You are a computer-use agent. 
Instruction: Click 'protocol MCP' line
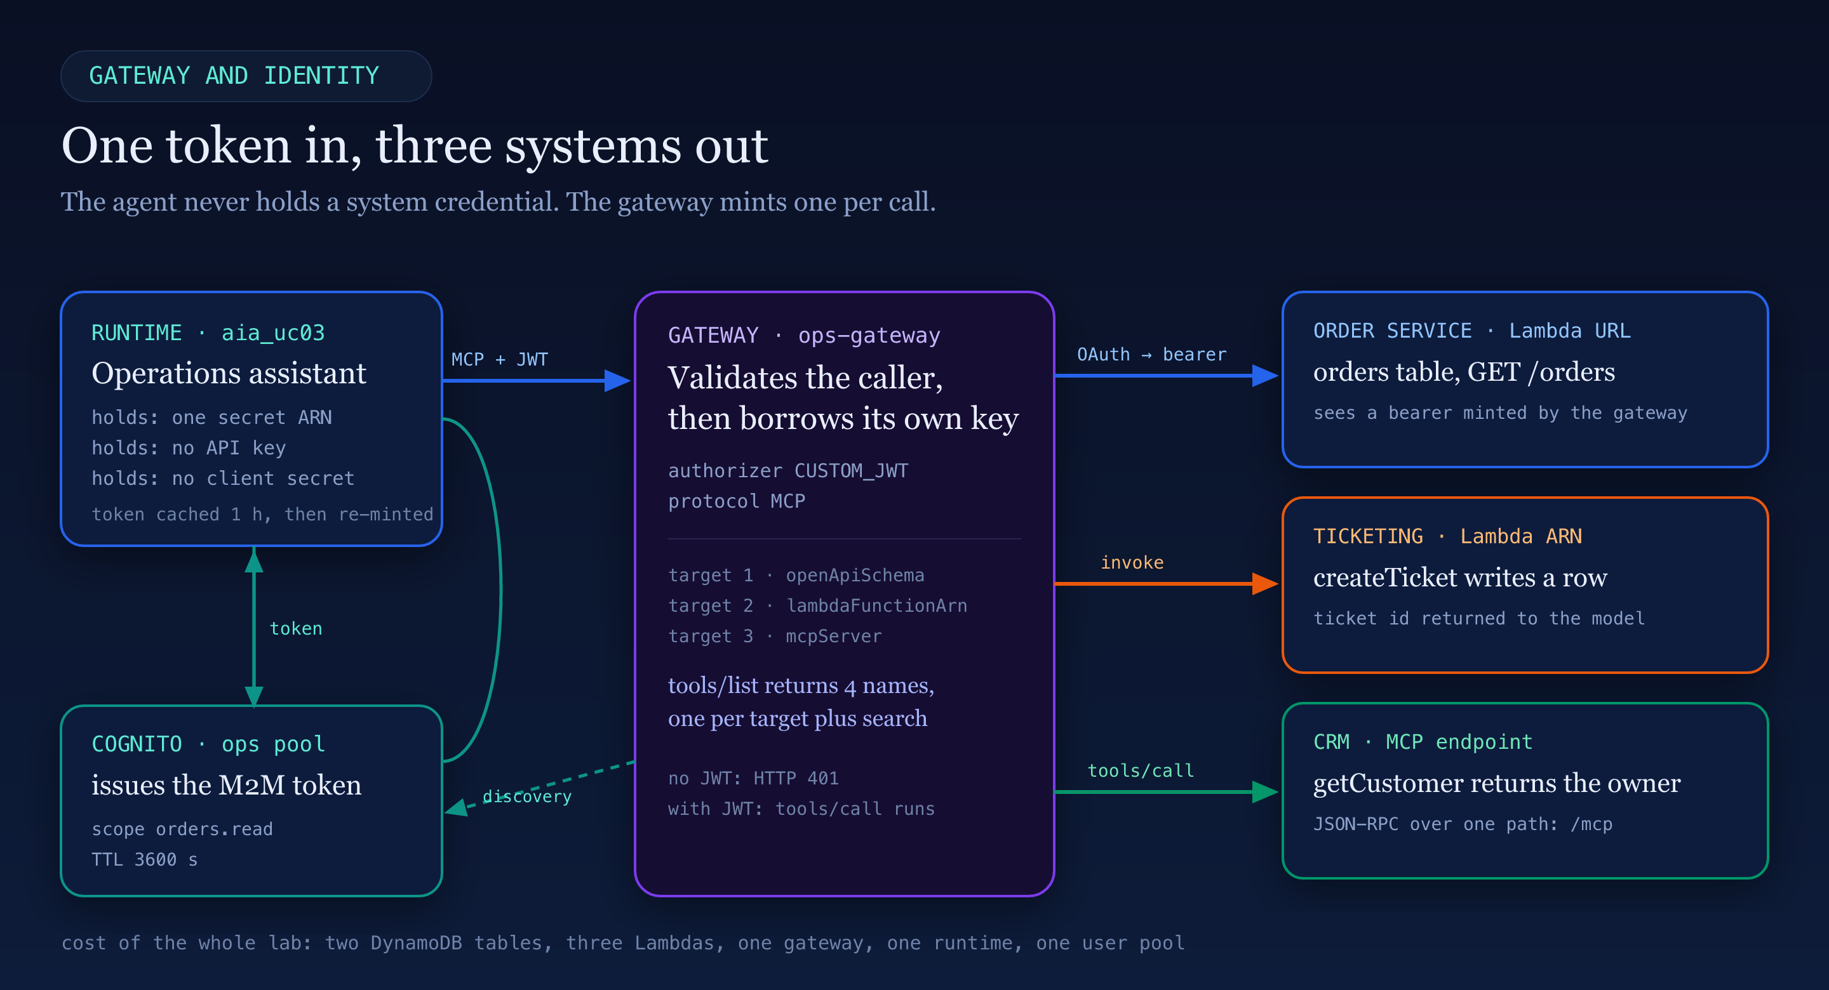(737, 501)
